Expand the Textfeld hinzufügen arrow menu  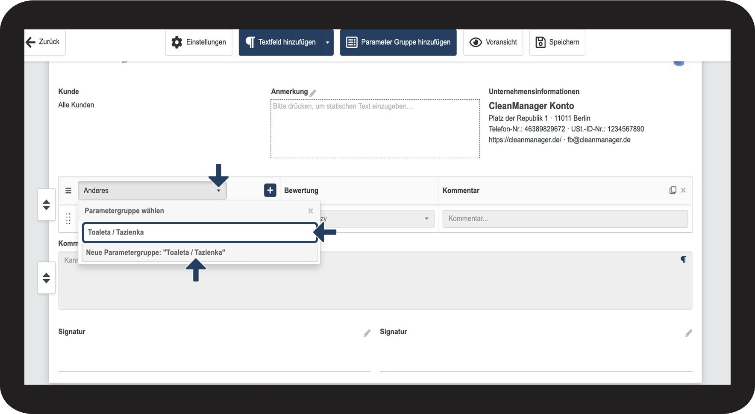pyautogui.click(x=328, y=42)
